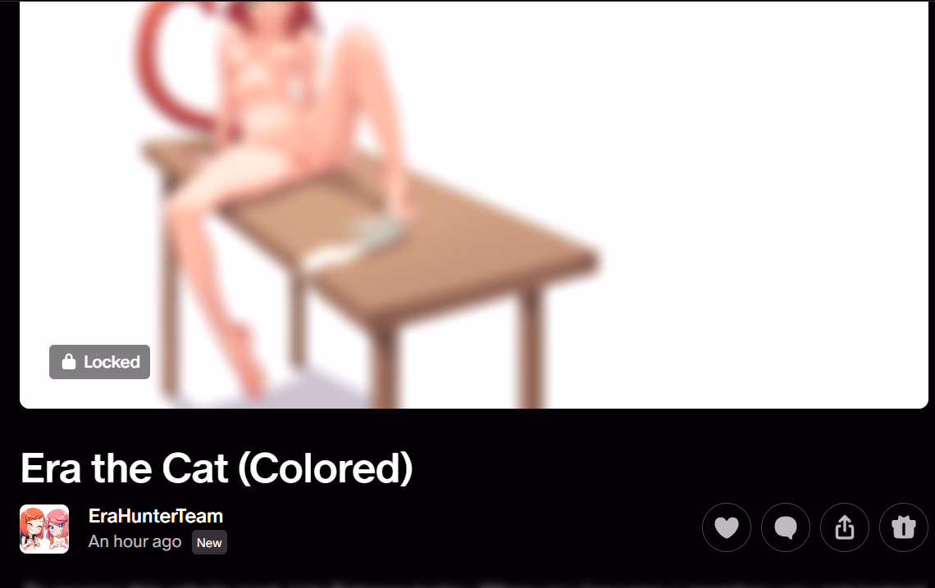
Task: Open the EraHunterTeam creator page link
Action: click(156, 516)
